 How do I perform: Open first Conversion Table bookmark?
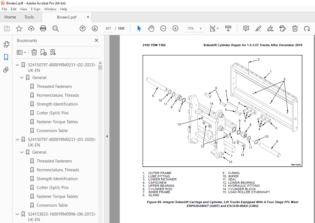(x=52, y=131)
